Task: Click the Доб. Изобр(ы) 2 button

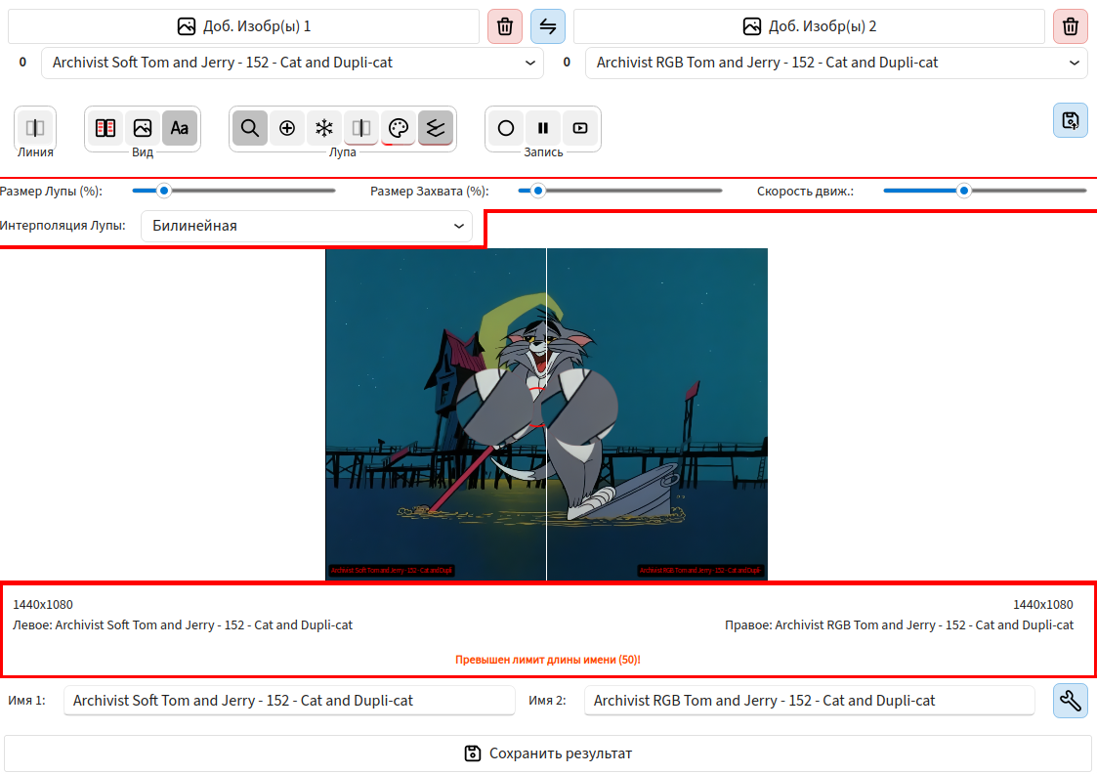Action: pyautogui.click(x=809, y=26)
